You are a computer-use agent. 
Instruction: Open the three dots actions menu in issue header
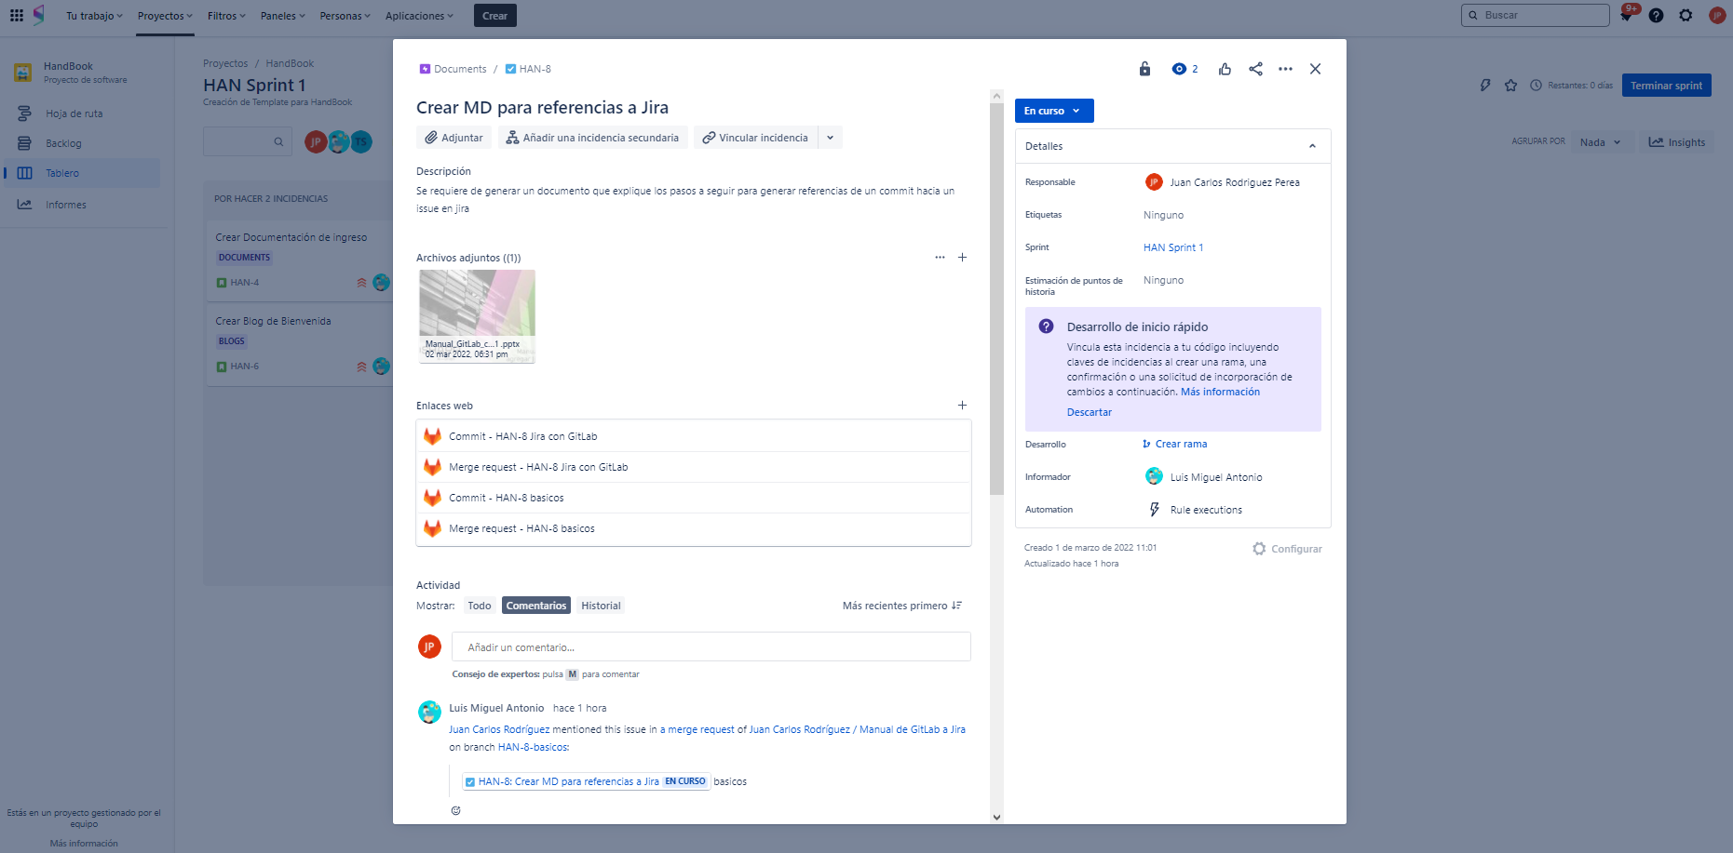(1285, 69)
